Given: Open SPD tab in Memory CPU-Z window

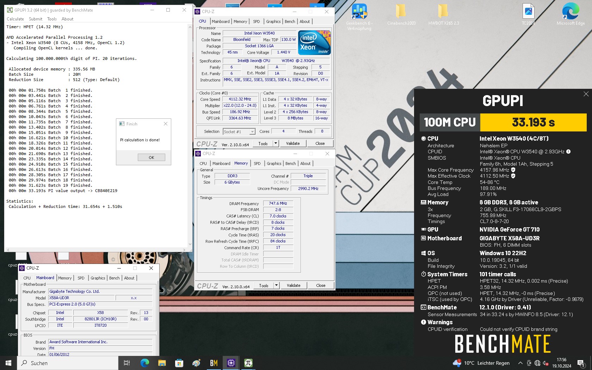Looking at the screenshot, I should pyautogui.click(x=257, y=164).
